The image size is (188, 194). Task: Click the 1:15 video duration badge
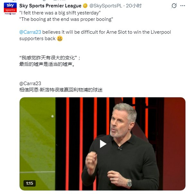click(x=30, y=183)
